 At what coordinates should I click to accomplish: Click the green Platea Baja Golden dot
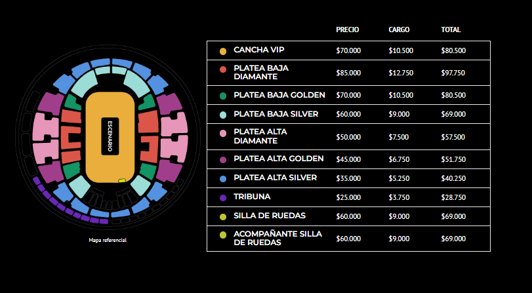coord(223,96)
